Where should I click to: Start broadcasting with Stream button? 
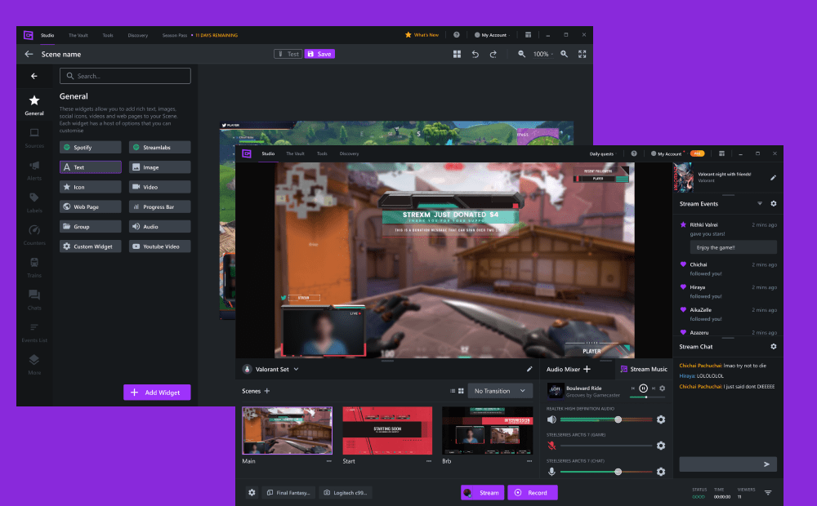pos(483,492)
